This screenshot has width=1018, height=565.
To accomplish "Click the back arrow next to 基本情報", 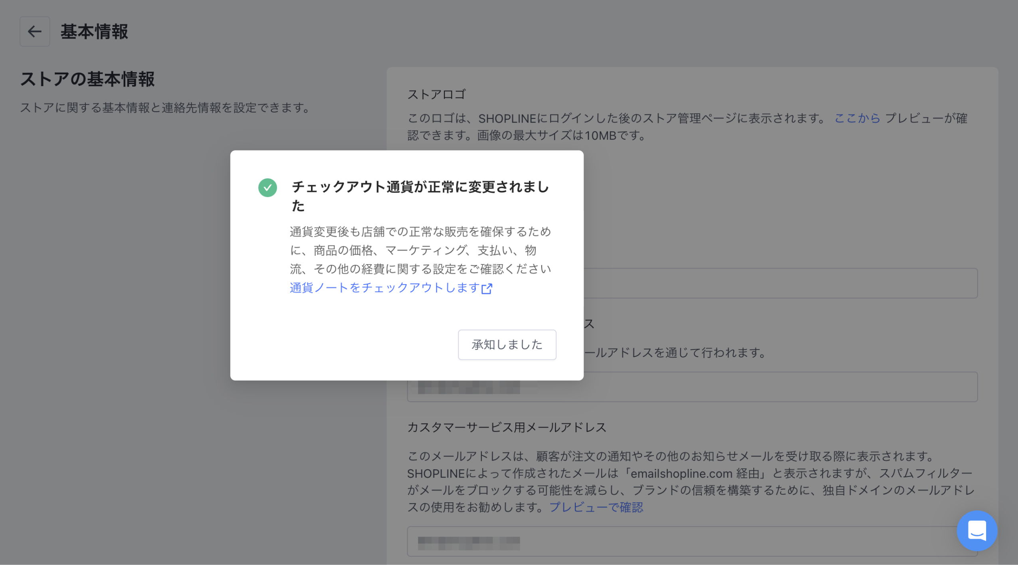I will [35, 32].
